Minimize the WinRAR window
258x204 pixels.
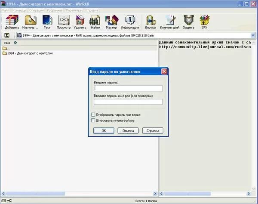pos(240,4)
